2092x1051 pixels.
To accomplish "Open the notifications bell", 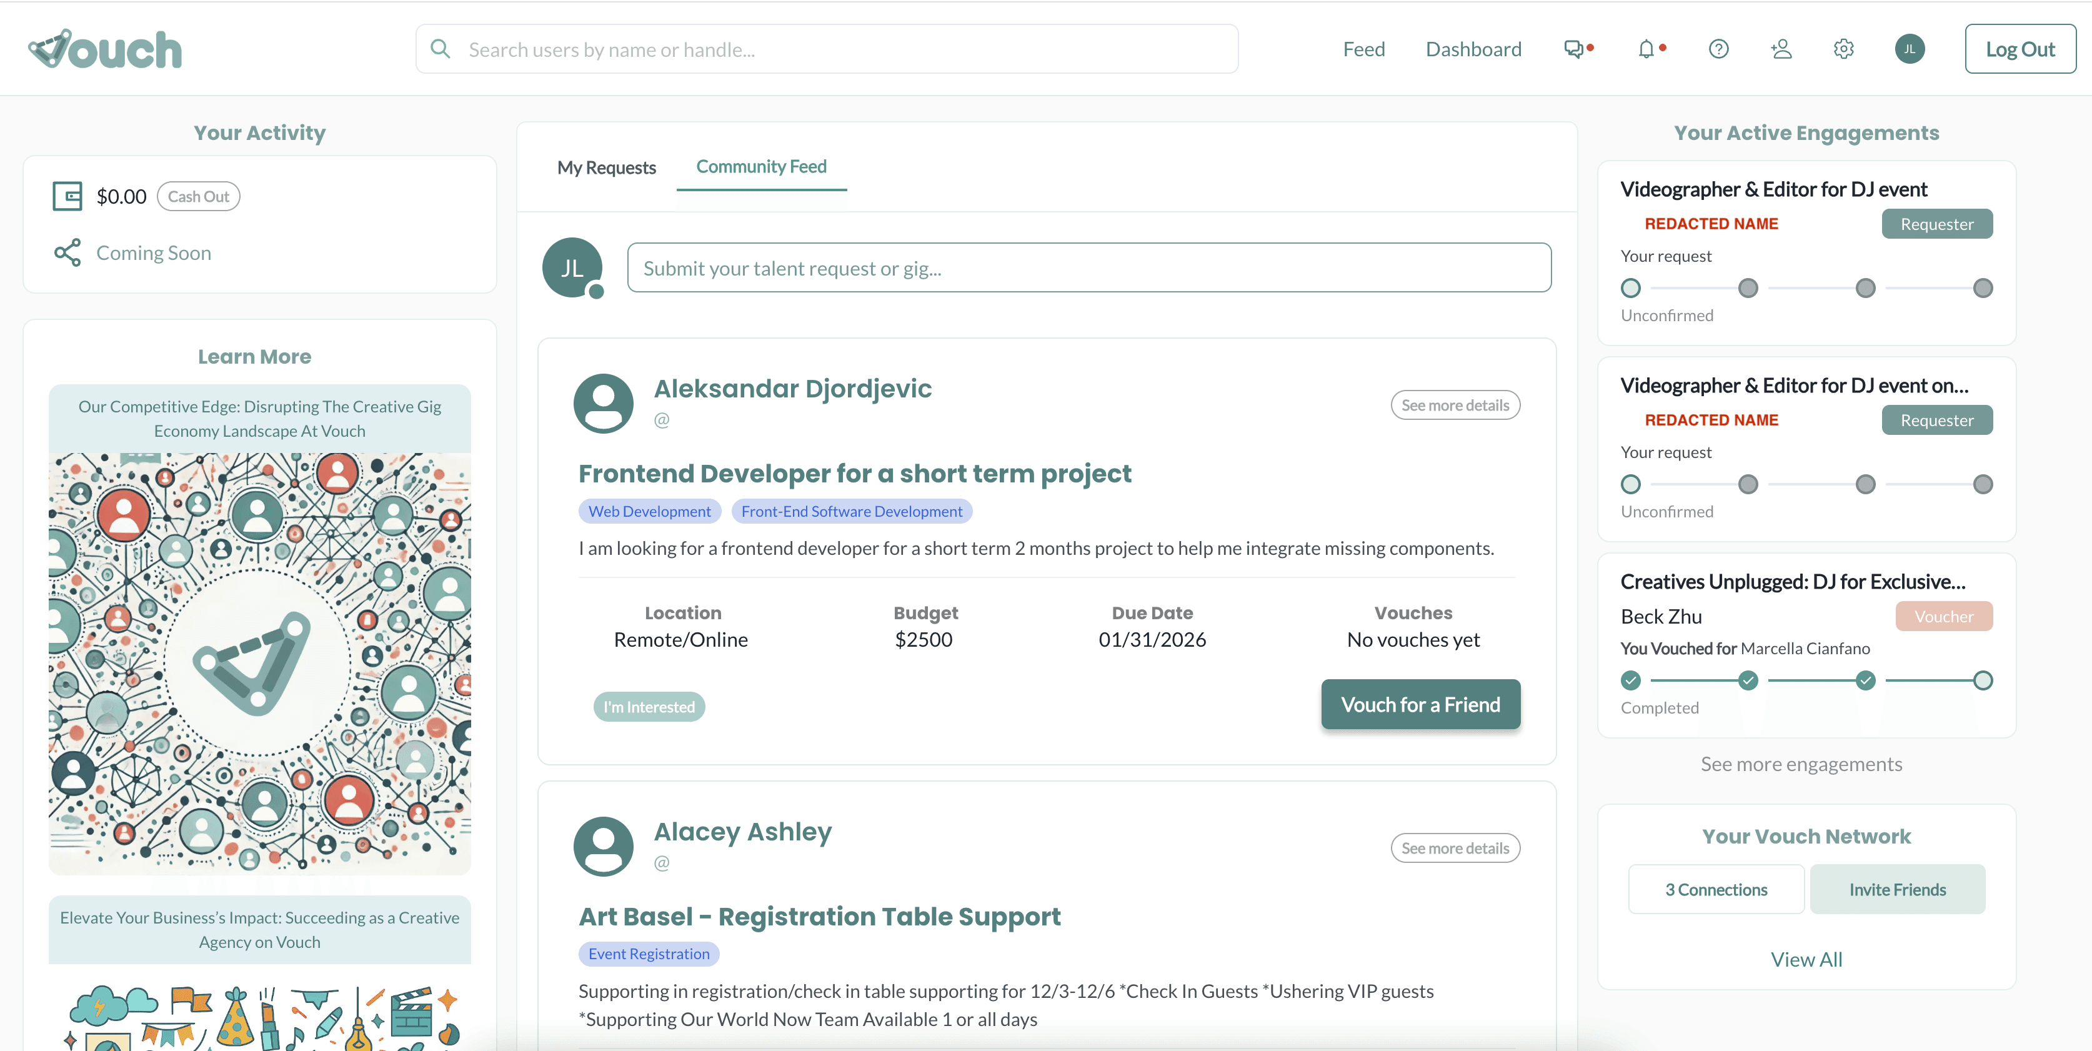I will (1645, 49).
